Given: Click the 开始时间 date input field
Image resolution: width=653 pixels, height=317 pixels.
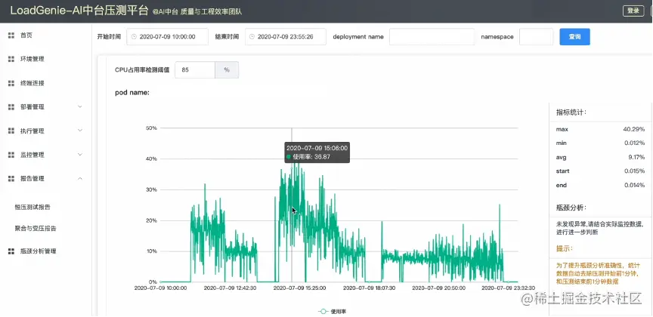Looking at the screenshot, I should (168, 37).
